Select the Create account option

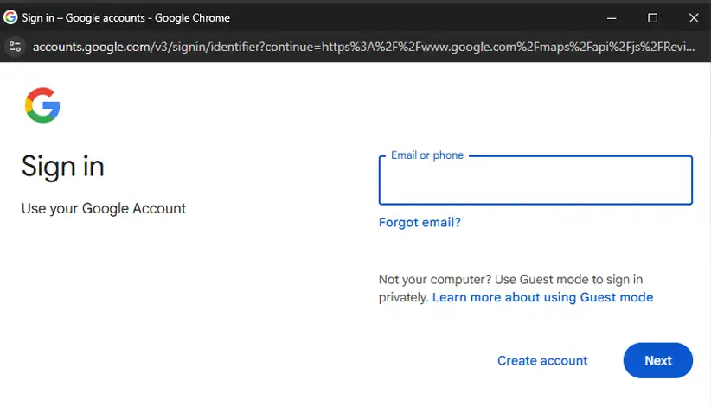click(542, 360)
